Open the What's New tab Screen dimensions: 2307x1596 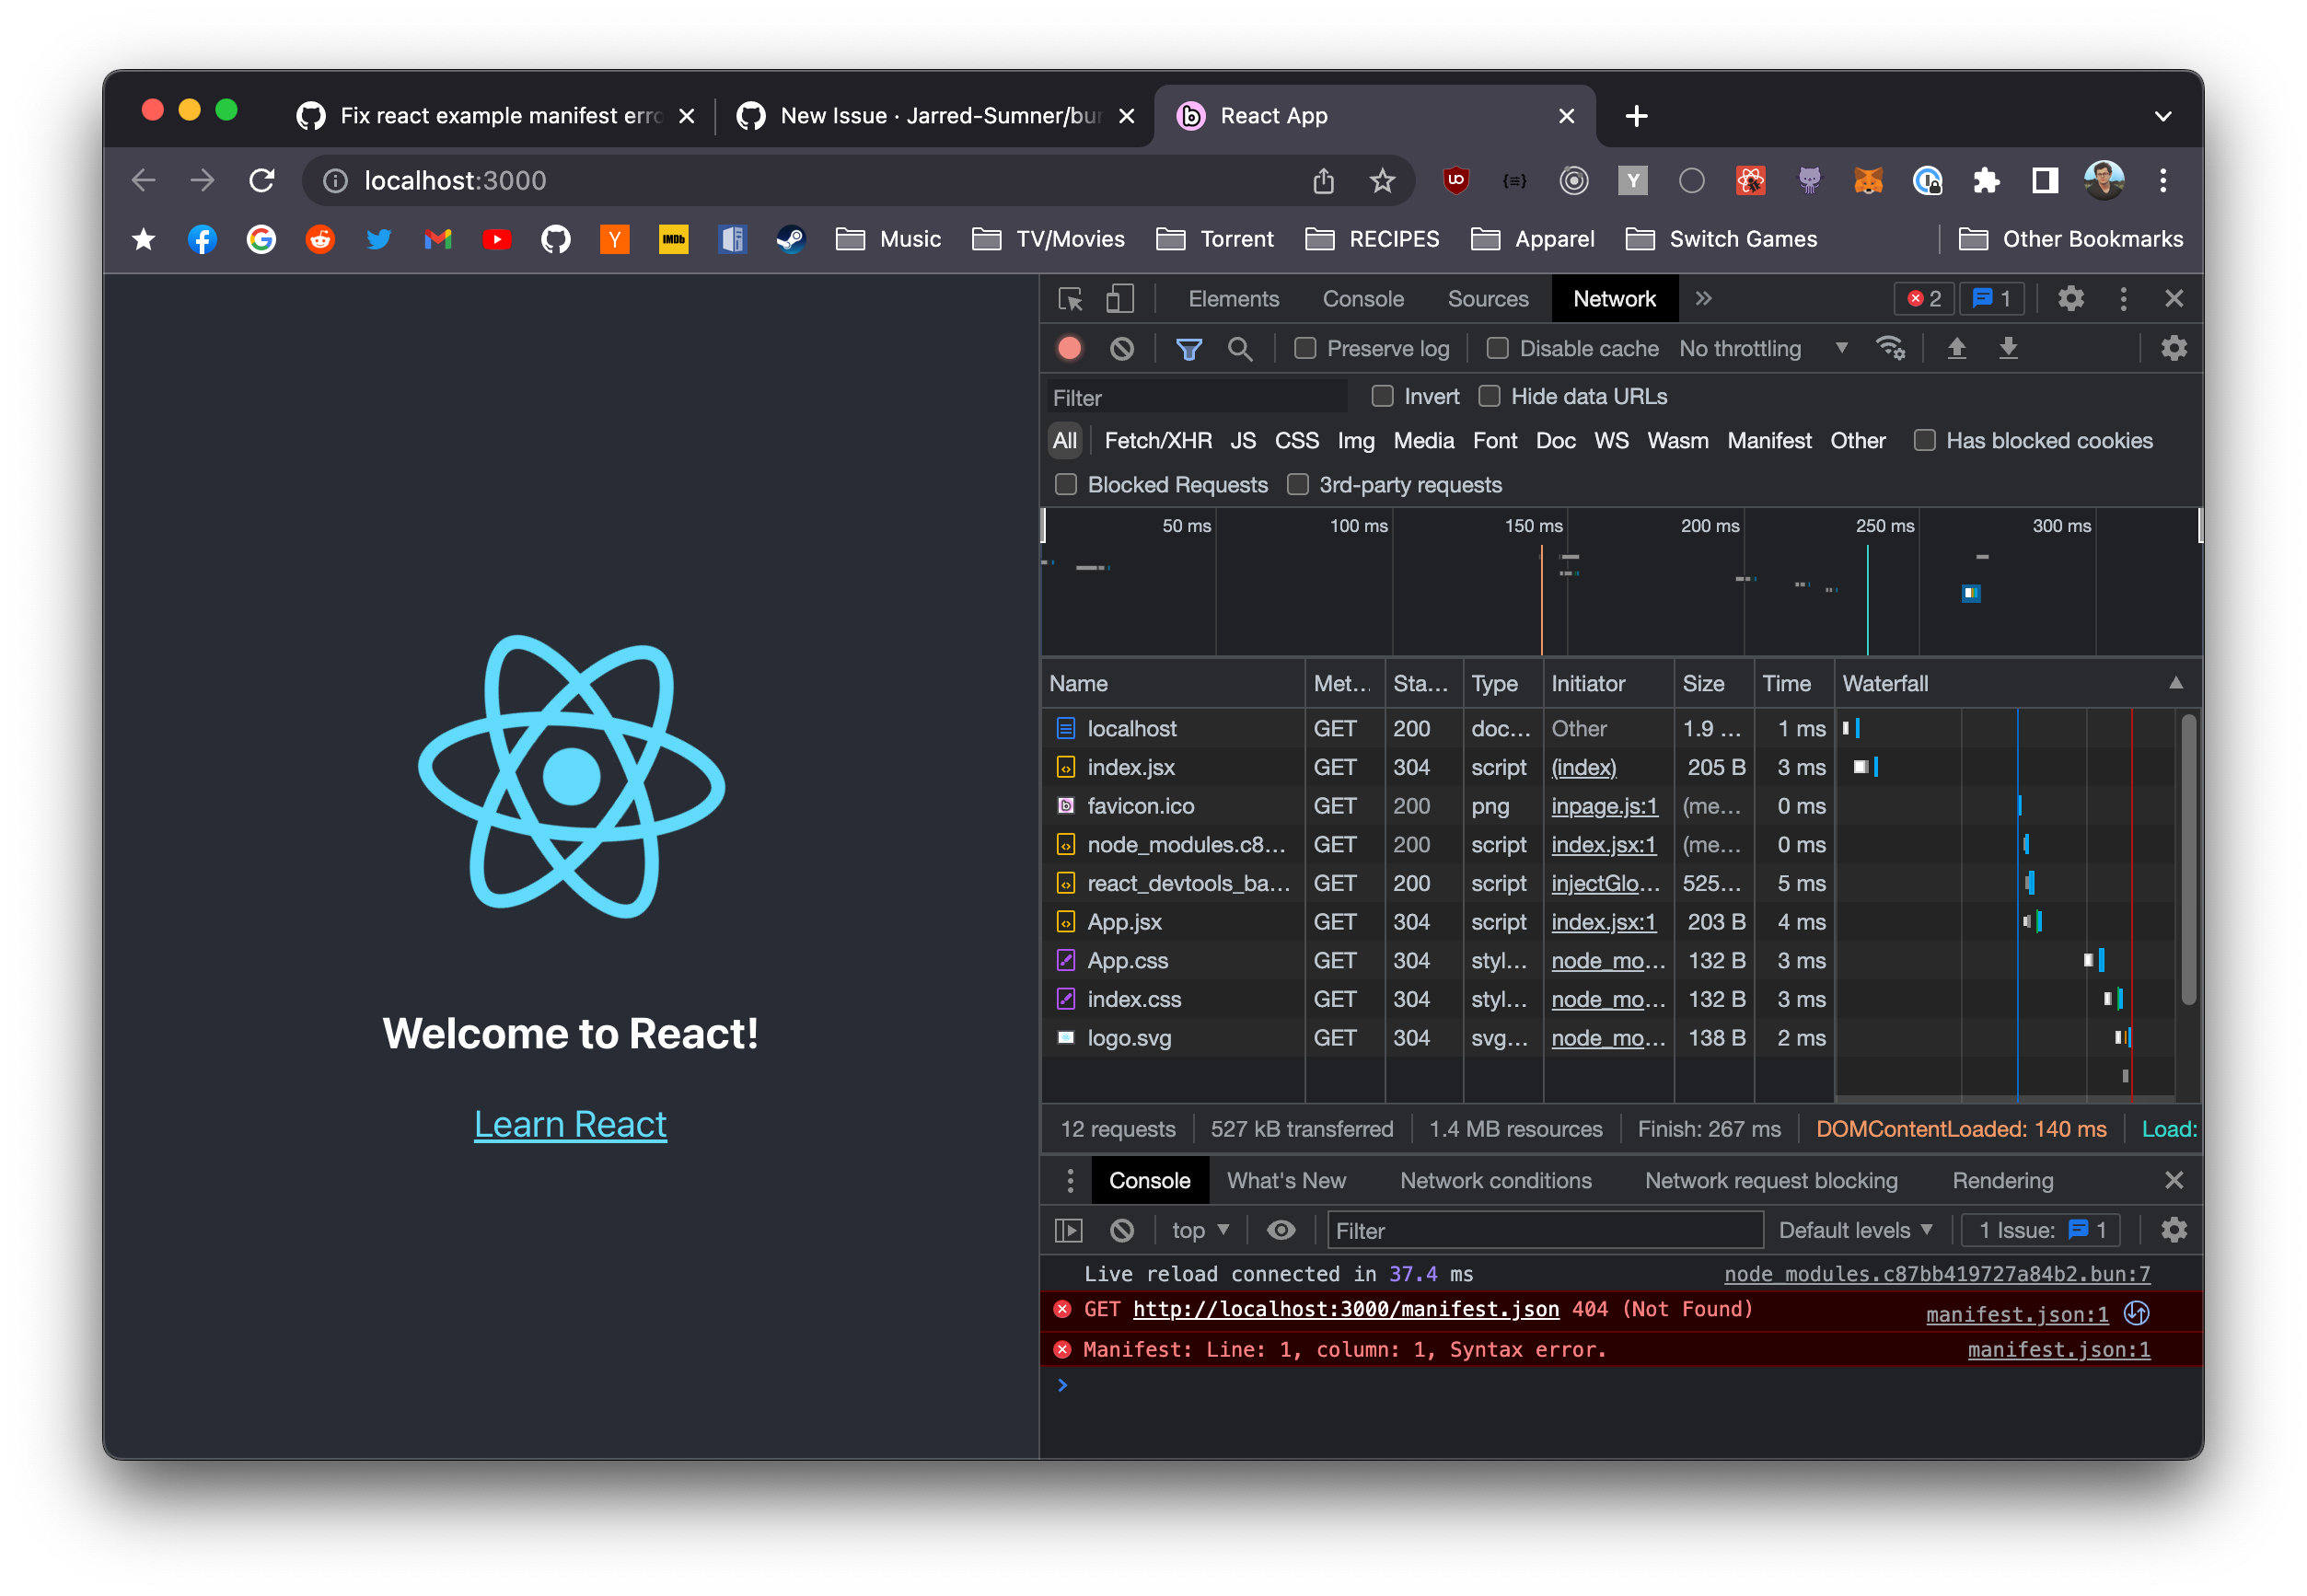(x=1287, y=1180)
